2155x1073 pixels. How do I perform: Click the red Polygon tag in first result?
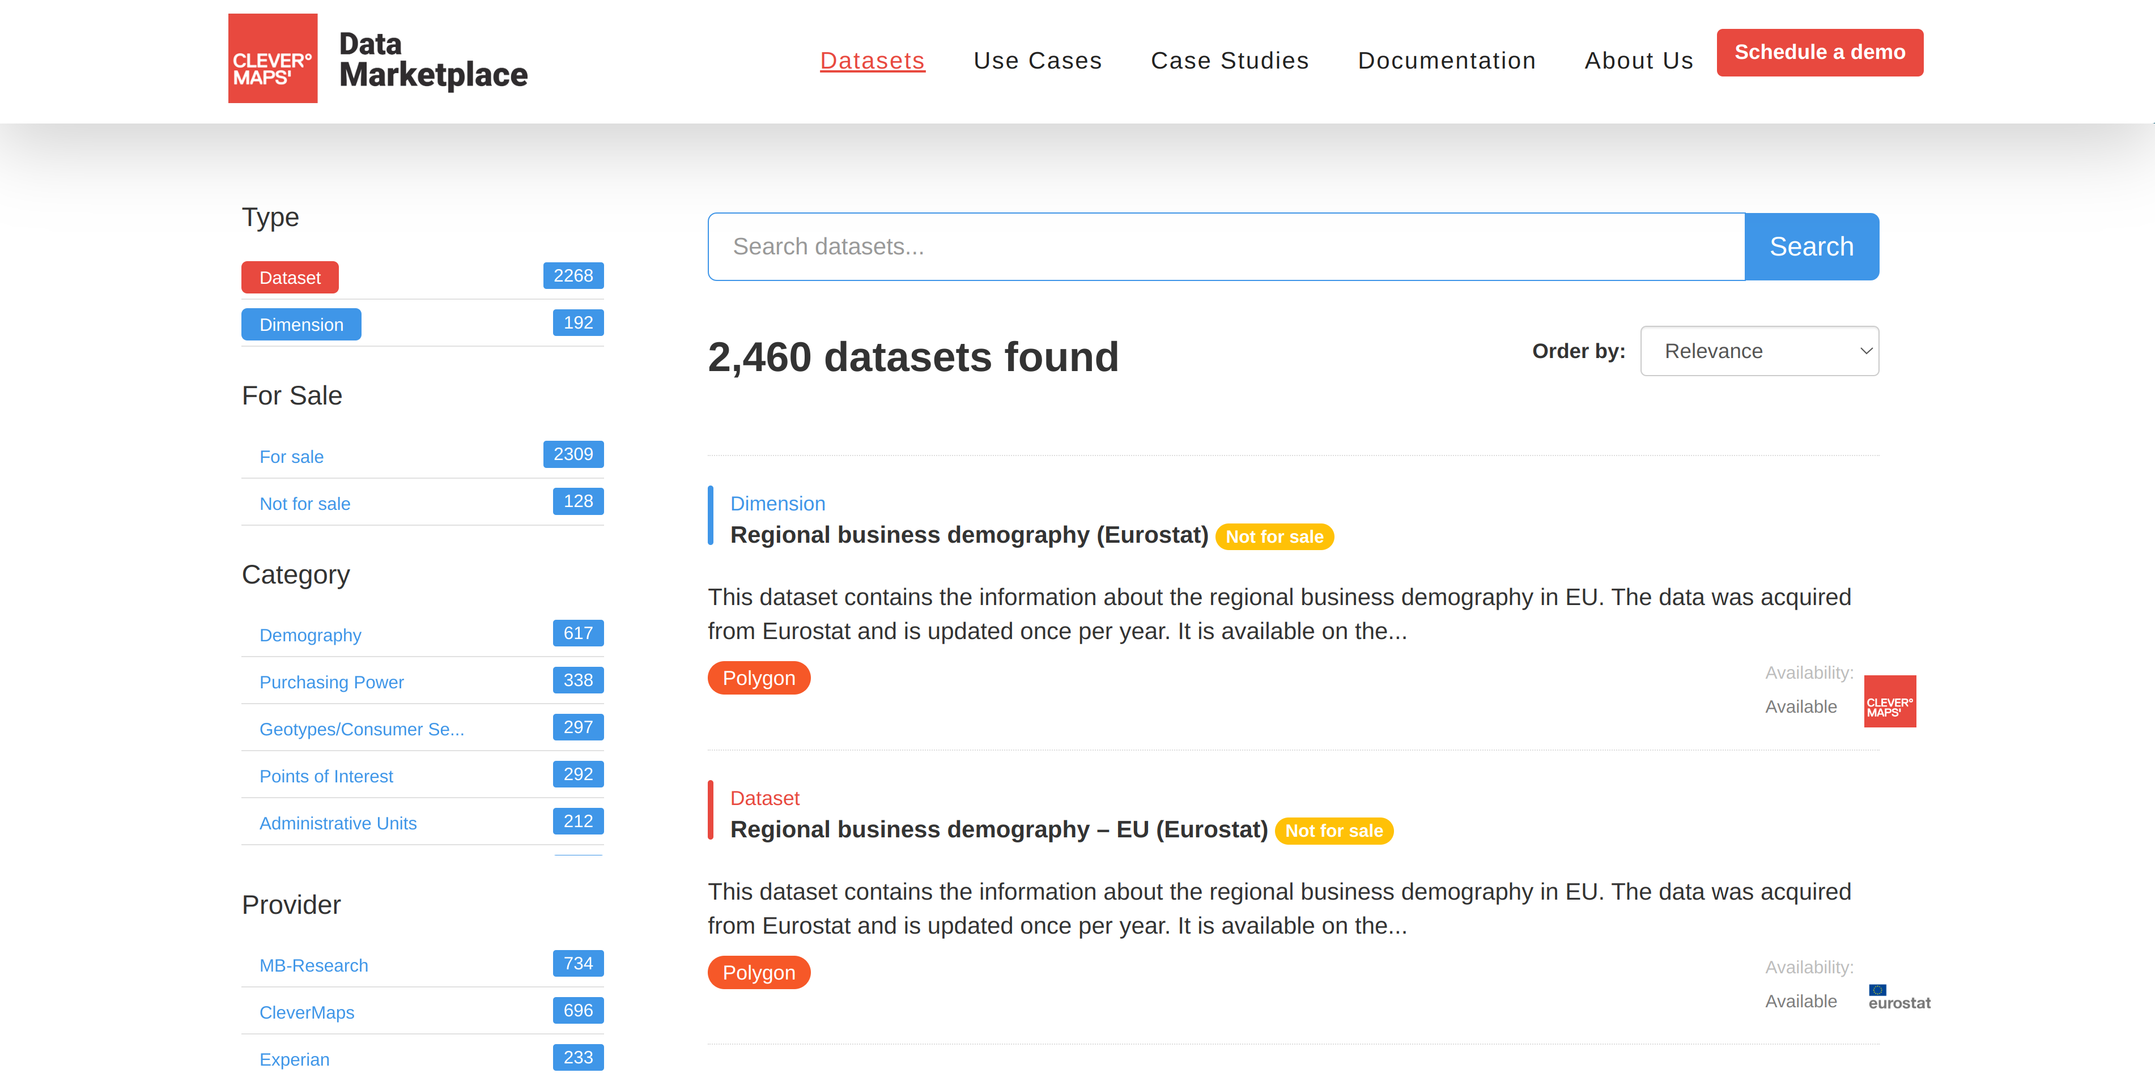click(758, 678)
